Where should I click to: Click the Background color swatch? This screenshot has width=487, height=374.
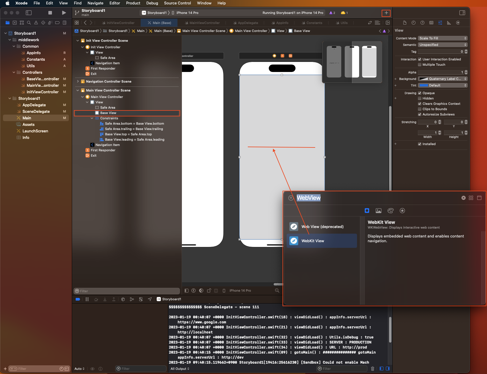[x=423, y=79]
